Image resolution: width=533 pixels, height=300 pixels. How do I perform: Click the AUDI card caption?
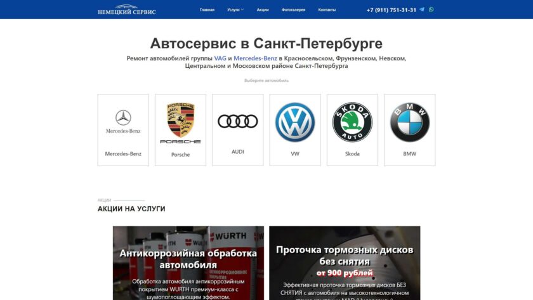click(237, 152)
